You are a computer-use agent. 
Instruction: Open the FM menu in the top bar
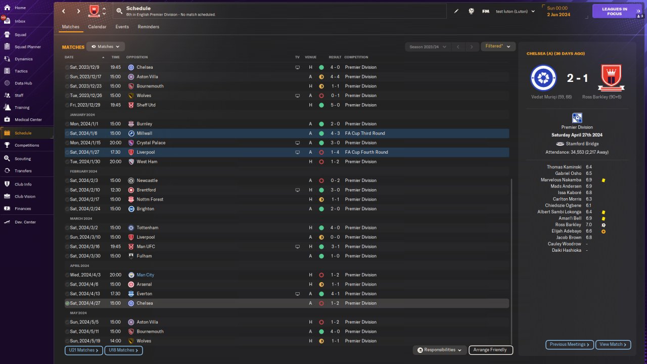485,11
